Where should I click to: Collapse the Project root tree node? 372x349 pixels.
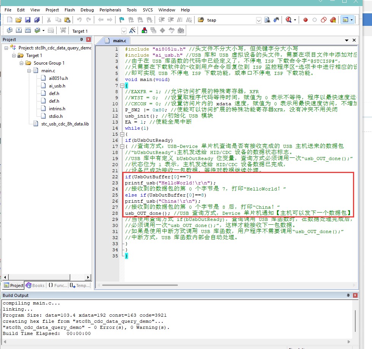click(x=6, y=48)
